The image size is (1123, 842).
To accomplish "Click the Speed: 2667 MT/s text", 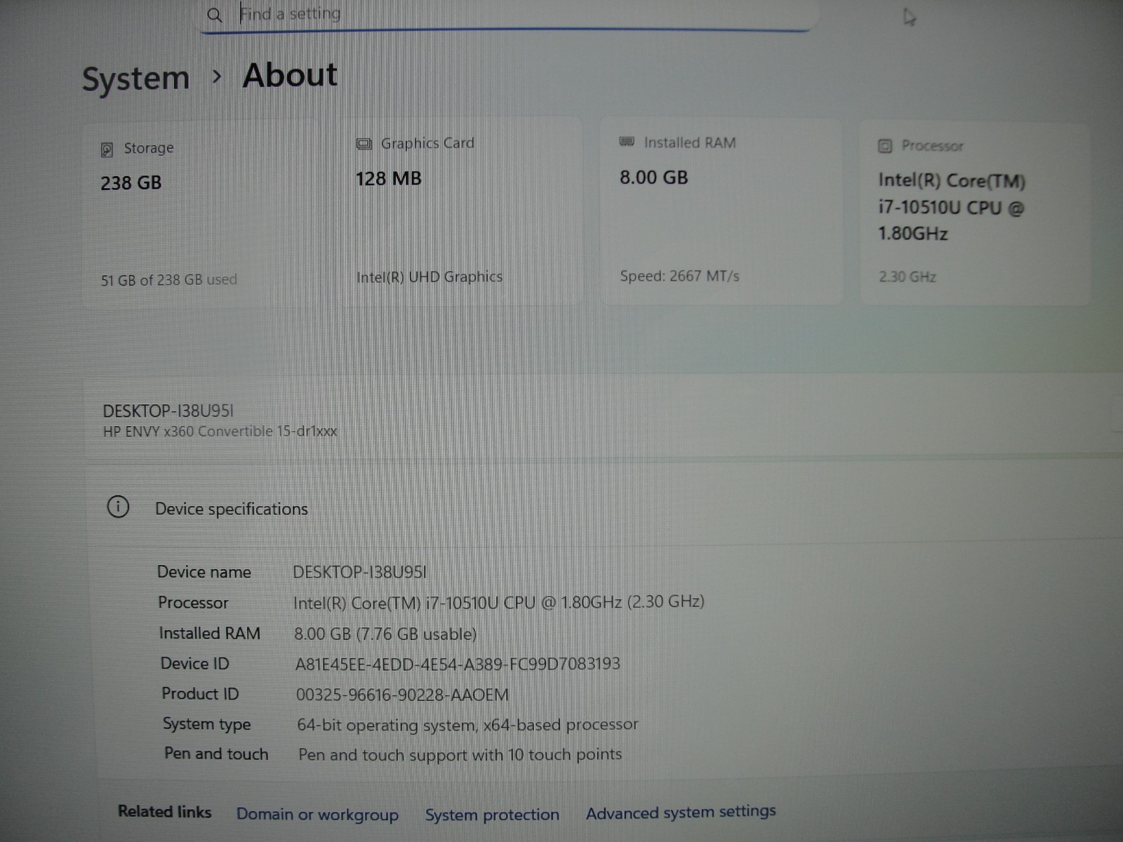I will 679,276.
